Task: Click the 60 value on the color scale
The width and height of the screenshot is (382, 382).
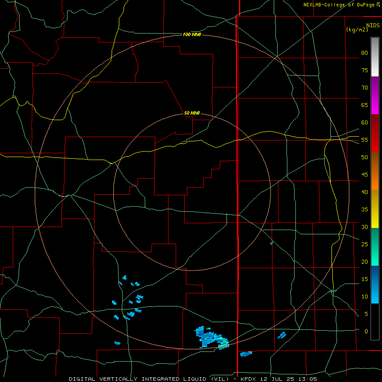Action: tap(365, 123)
